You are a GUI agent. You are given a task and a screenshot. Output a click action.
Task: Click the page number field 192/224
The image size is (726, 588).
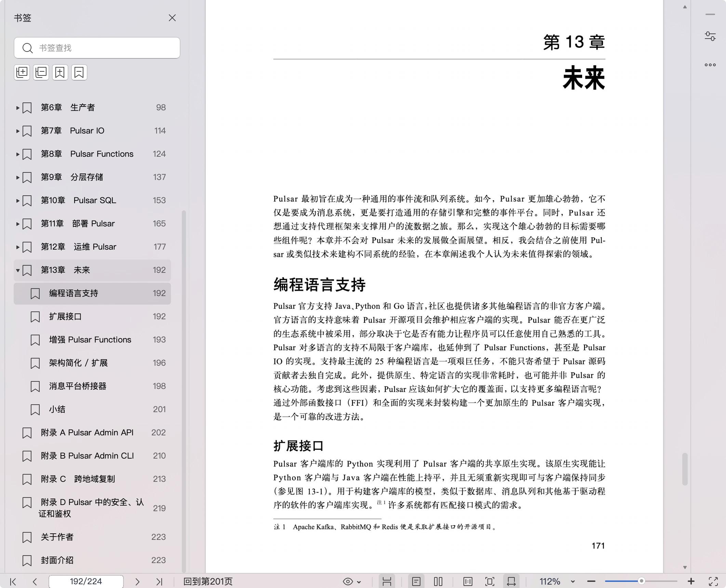(86, 582)
